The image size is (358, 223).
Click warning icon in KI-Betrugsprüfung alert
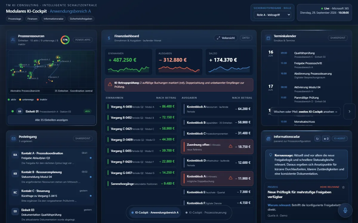[x=110, y=84]
